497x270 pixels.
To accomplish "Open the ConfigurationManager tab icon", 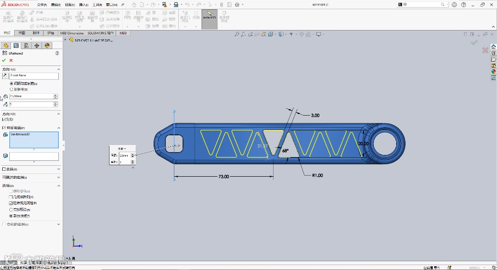I will 27,45.
